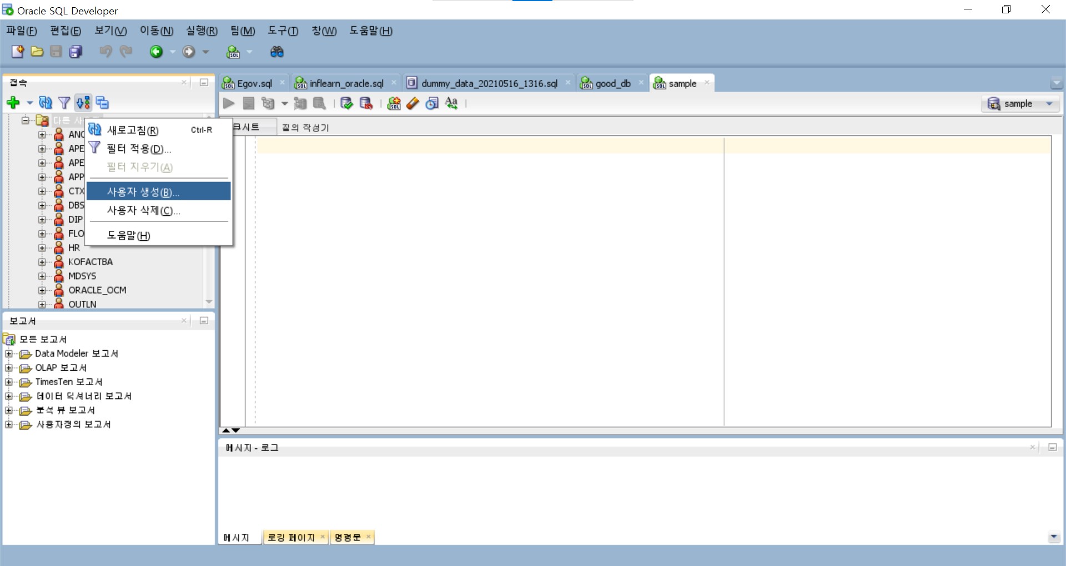Viewport: 1066px width, 566px height.
Task: Open SQL worksheet via main toolbar icon
Action: pos(233,52)
